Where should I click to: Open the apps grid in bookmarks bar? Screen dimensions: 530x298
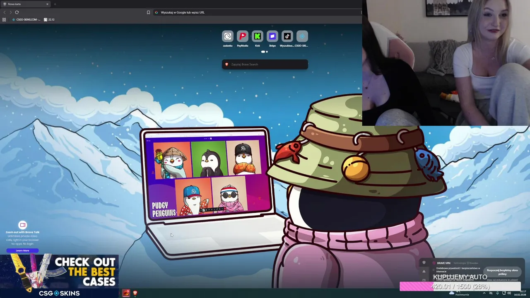(x=4, y=19)
